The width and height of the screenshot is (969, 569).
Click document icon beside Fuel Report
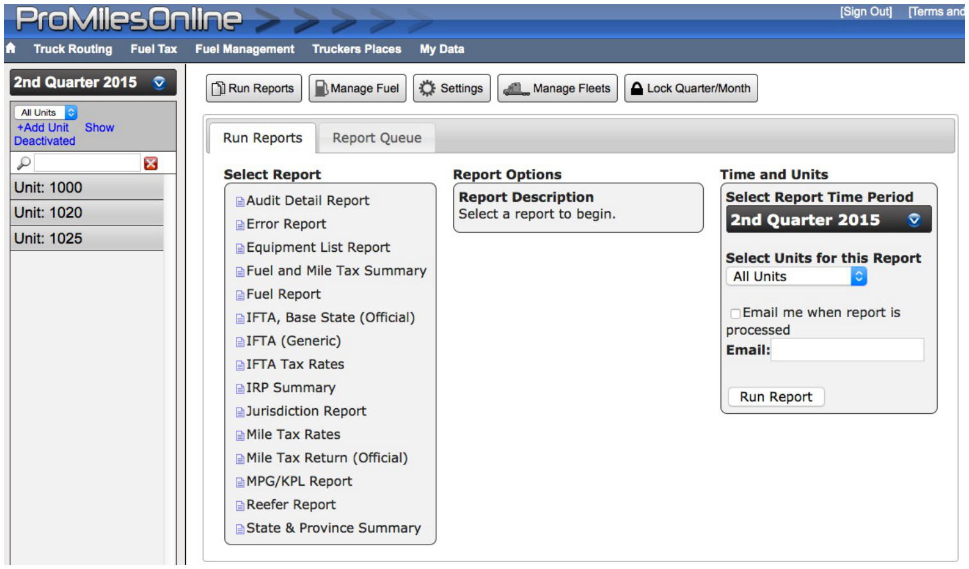240,295
